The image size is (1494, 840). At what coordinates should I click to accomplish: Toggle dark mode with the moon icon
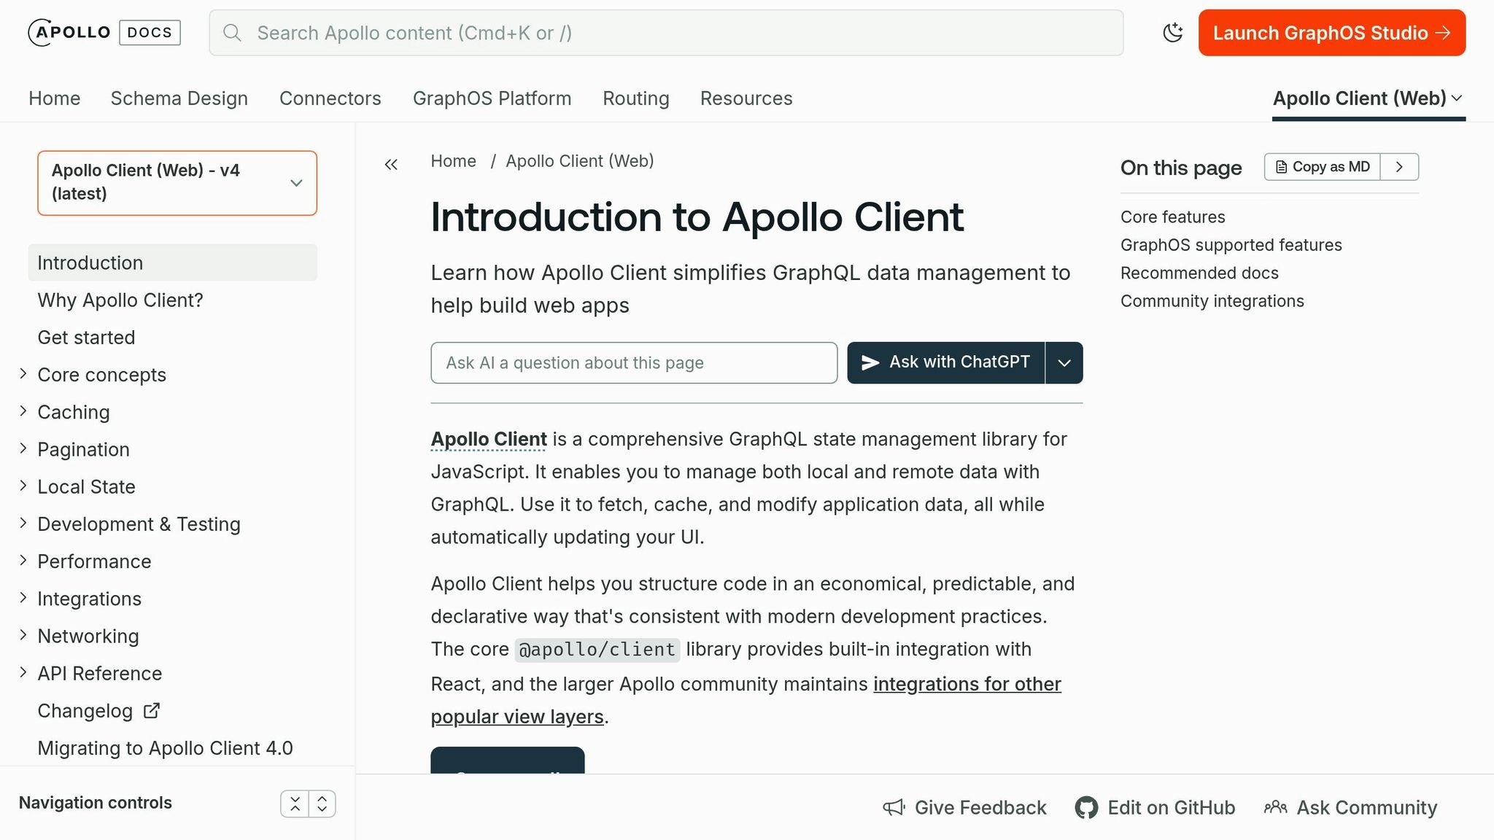coord(1173,33)
